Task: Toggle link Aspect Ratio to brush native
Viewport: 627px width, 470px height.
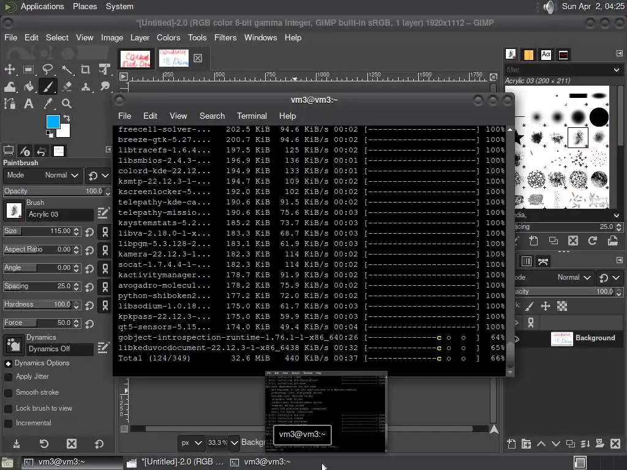Action: click(105, 250)
